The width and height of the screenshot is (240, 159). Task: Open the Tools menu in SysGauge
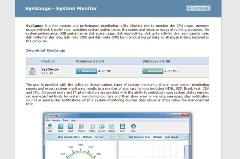pyautogui.click(x=66, y=120)
